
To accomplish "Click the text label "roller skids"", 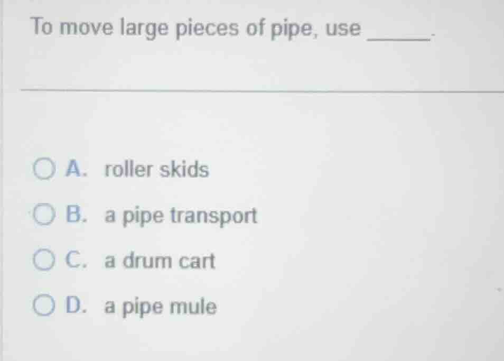I will tap(156, 169).
